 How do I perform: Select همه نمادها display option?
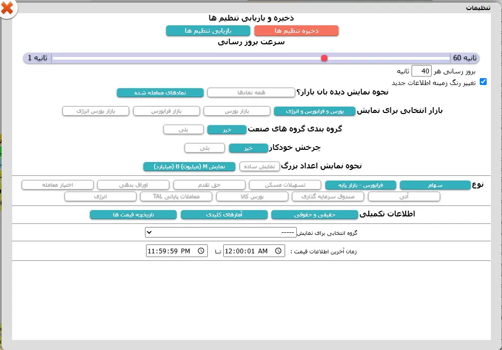(251, 92)
